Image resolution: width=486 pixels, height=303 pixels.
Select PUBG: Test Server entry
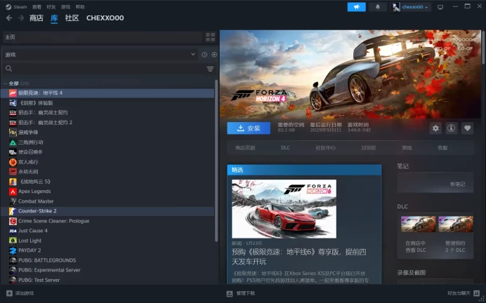(107, 280)
